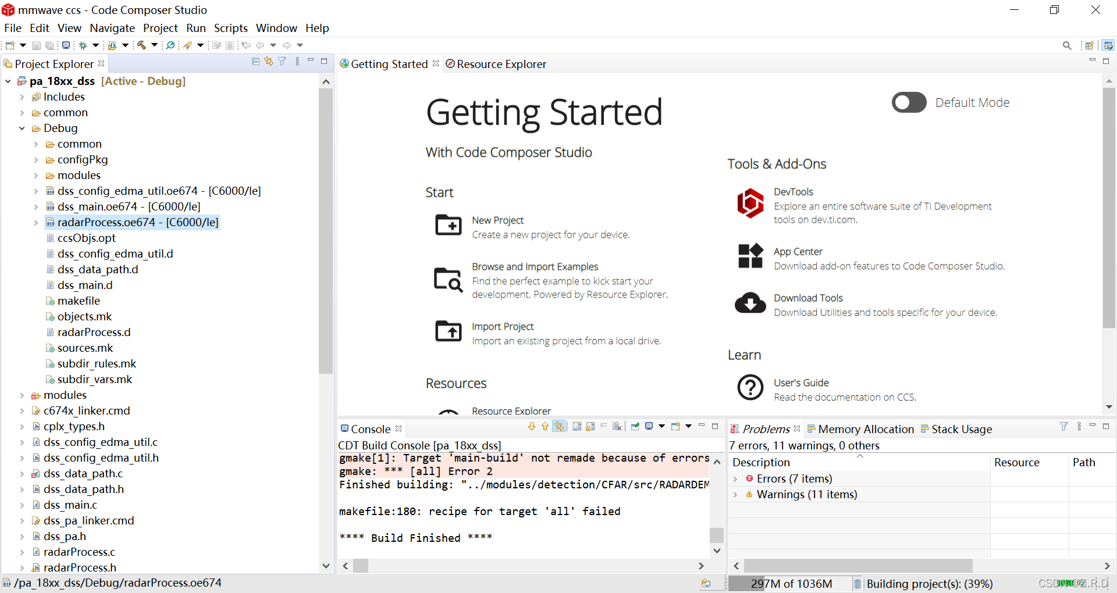Viewport: 1117px width, 593px height.
Task: Click the User's Guide link
Action: pos(801,383)
